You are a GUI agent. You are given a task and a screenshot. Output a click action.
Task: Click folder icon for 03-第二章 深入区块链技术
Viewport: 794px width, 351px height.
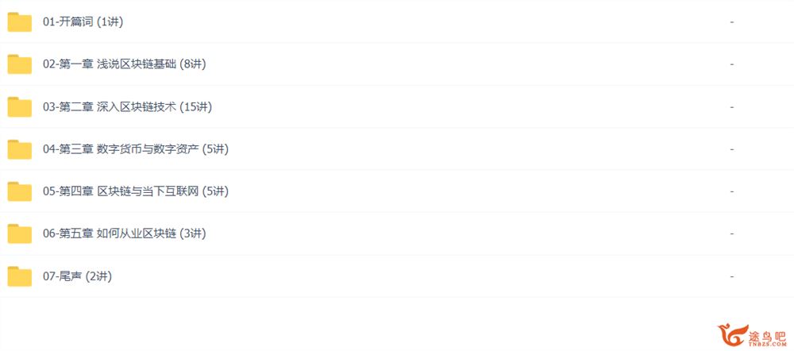(20, 107)
